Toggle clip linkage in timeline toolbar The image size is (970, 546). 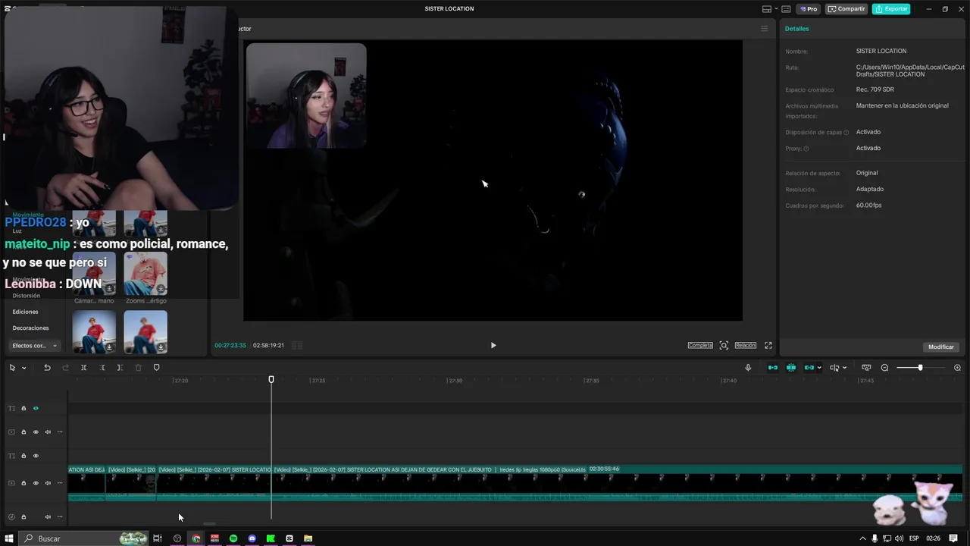809,368
